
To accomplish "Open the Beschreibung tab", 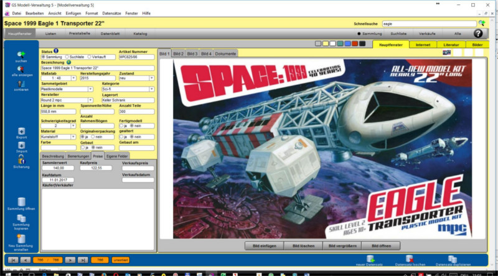I will 53,156.
